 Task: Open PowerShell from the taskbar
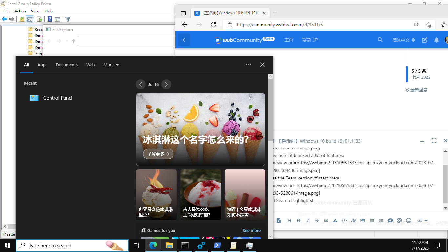click(x=217, y=245)
